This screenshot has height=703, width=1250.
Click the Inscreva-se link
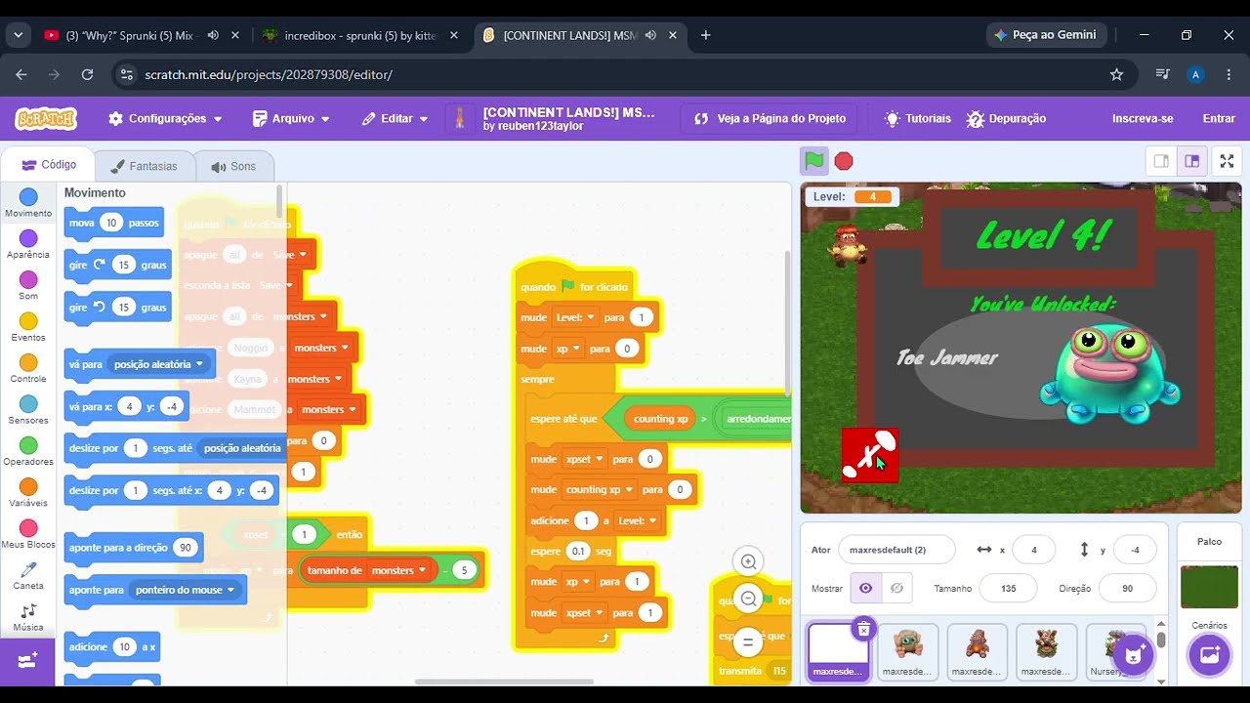click(x=1143, y=118)
